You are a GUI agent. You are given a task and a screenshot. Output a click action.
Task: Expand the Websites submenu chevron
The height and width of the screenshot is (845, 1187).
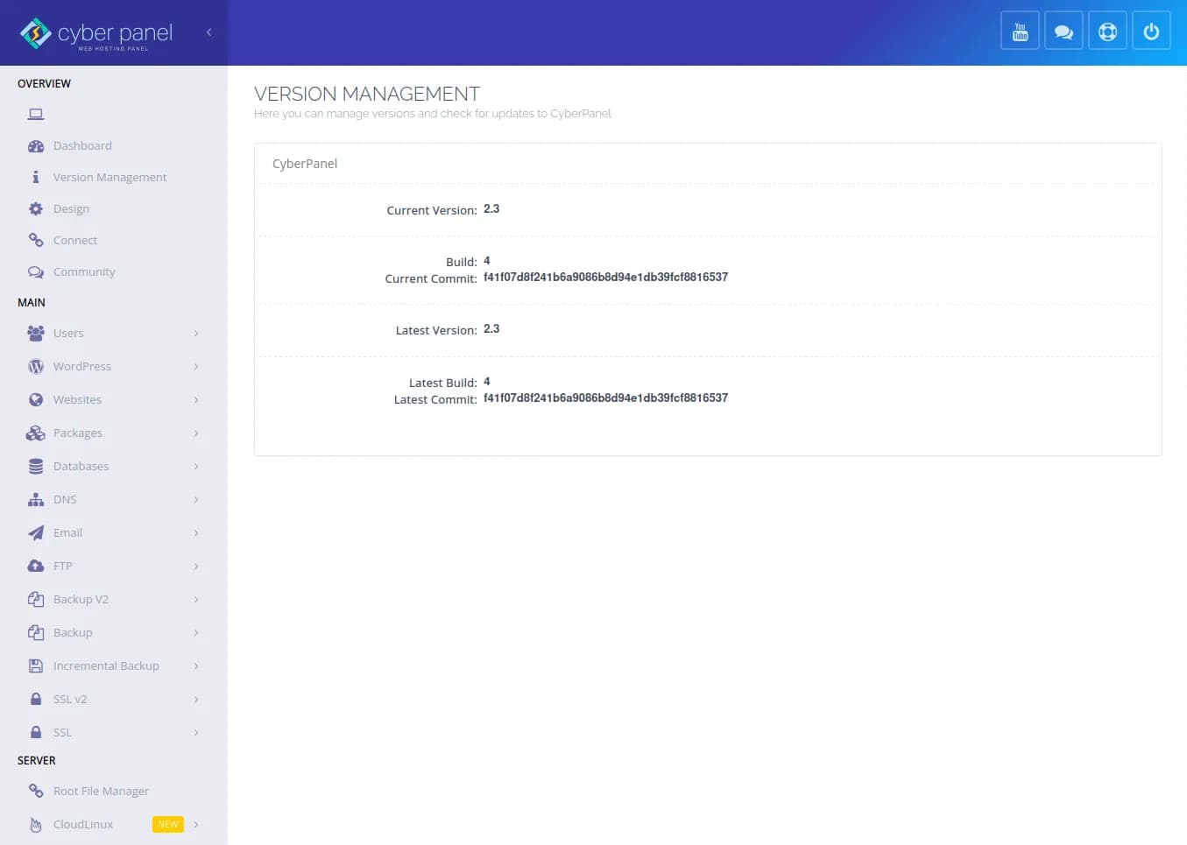[x=196, y=399]
